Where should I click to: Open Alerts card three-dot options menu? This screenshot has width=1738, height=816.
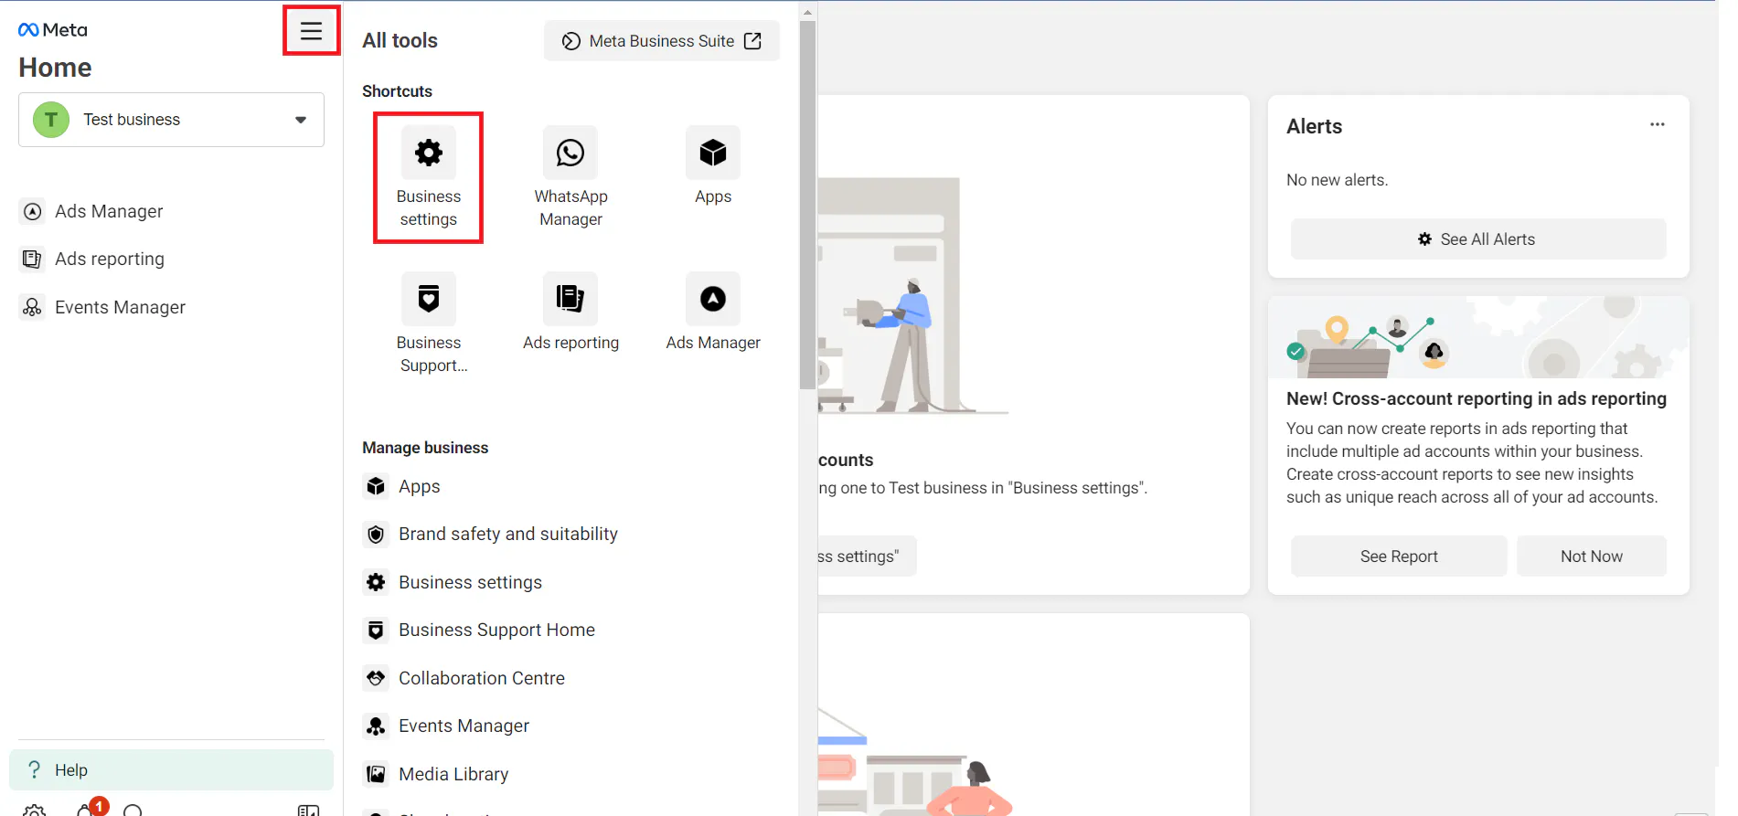tap(1657, 124)
